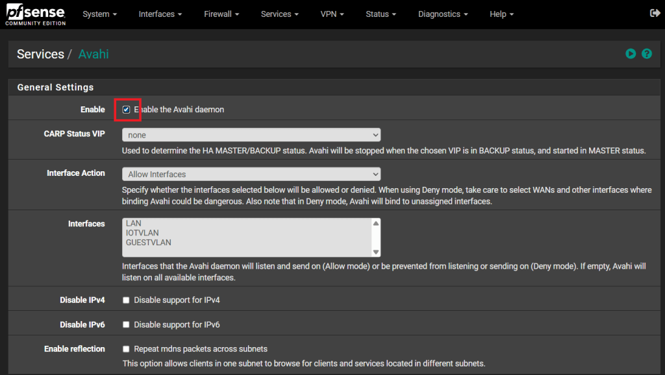Tick the Disable support for IPv6 checkbox
The image size is (665, 375).
tap(127, 324)
